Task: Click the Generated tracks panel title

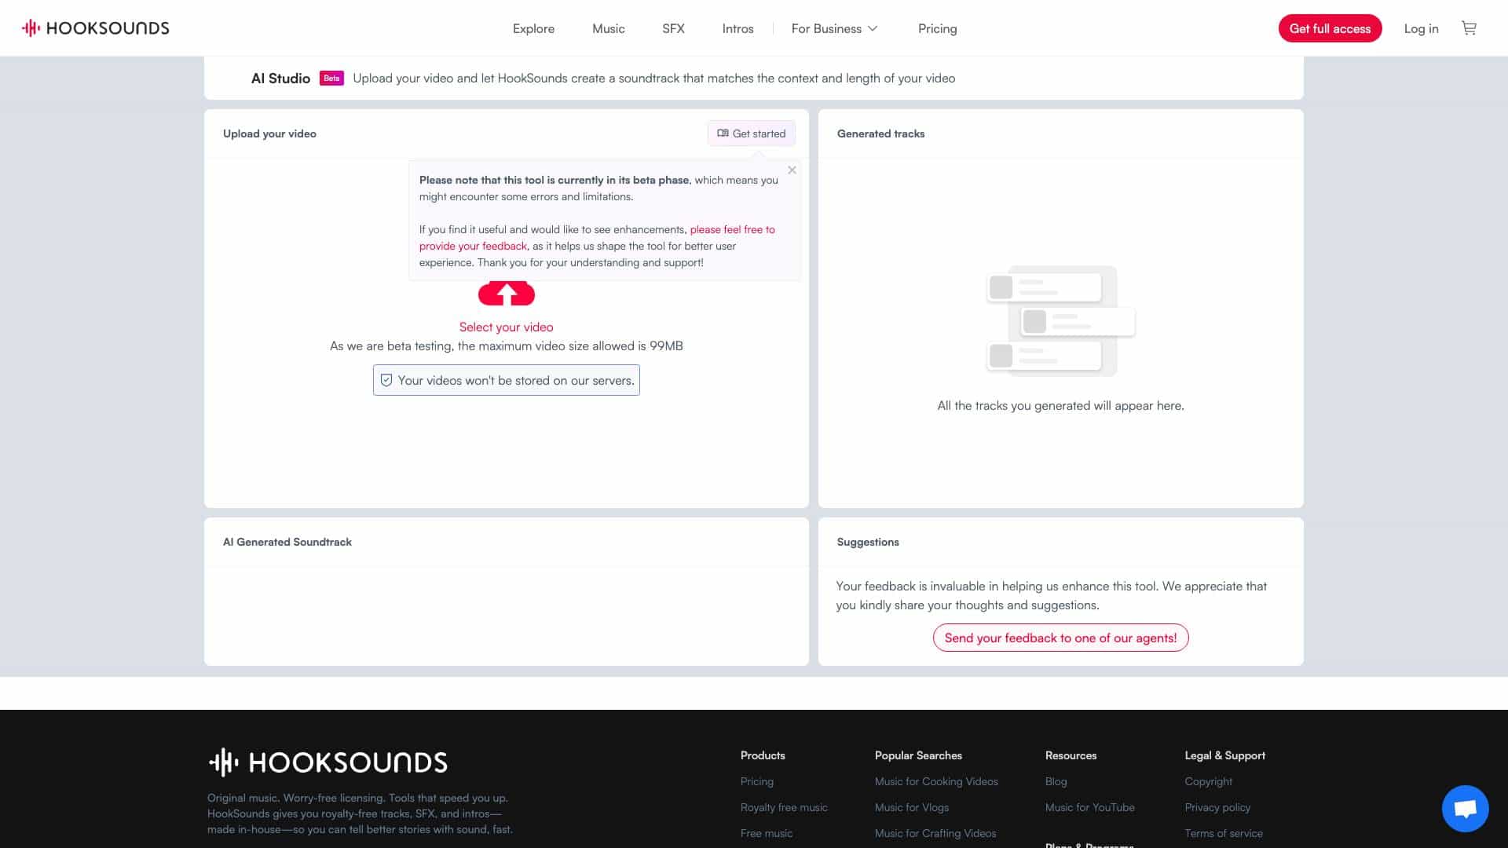Action: 880,133
